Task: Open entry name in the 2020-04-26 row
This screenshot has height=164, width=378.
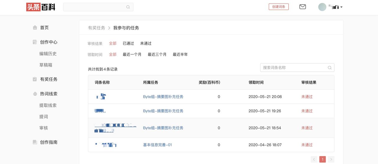Action: [106, 145]
